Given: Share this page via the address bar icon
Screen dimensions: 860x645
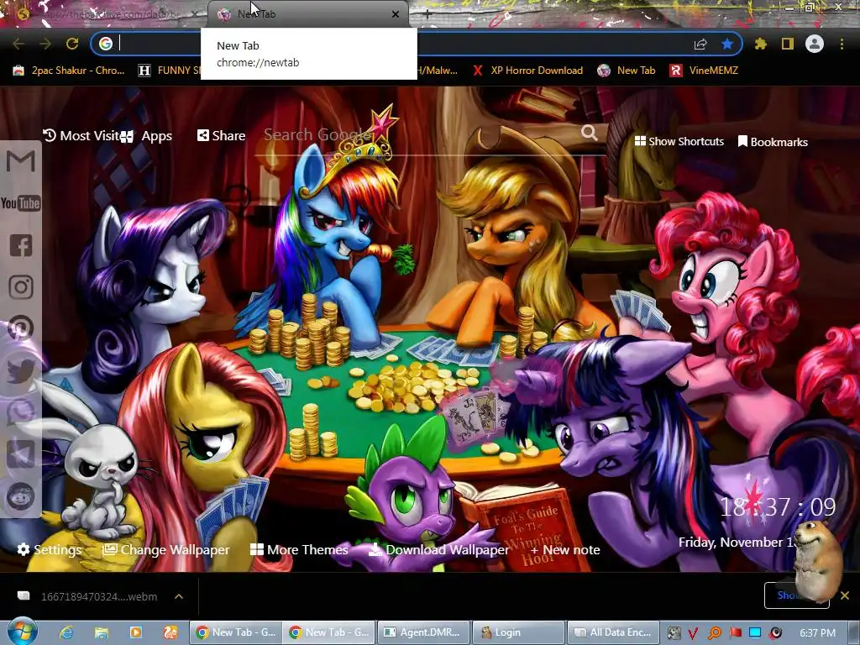Looking at the screenshot, I should pyautogui.click(x=700, y=44).
